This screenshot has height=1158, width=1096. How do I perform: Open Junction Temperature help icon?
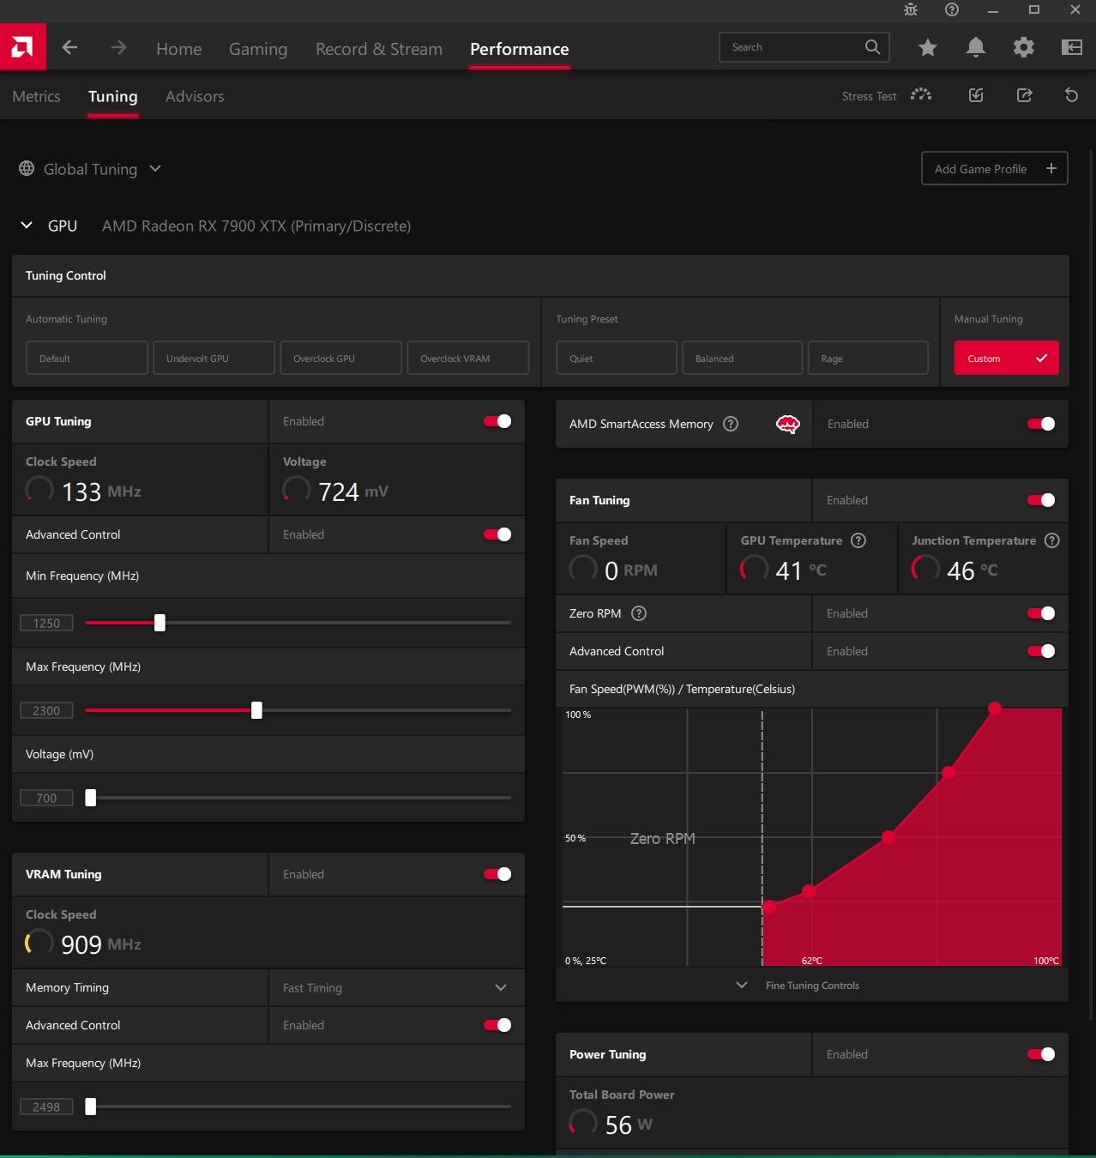[x=1052, y=540]
